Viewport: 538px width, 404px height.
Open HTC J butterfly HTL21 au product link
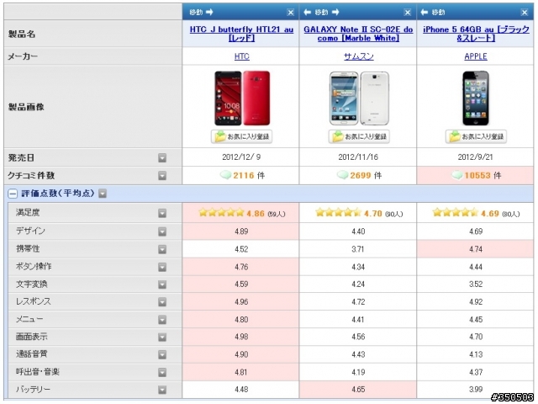[x=241, y=34]
